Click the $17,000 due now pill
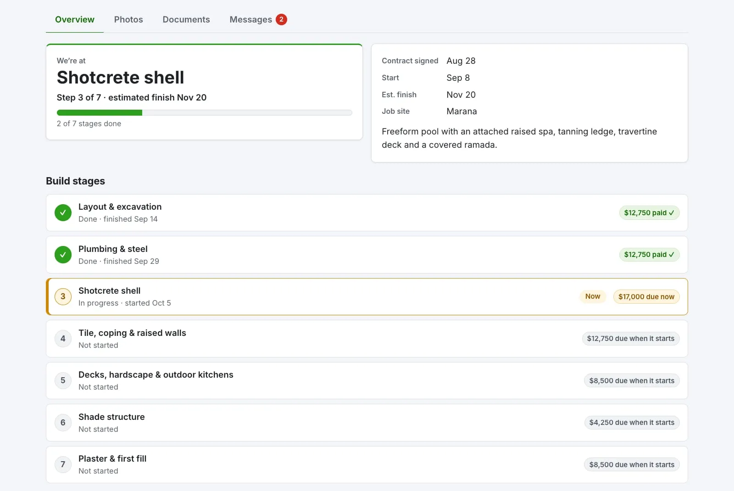Screen dimensions: 734x491 point(646,296)
